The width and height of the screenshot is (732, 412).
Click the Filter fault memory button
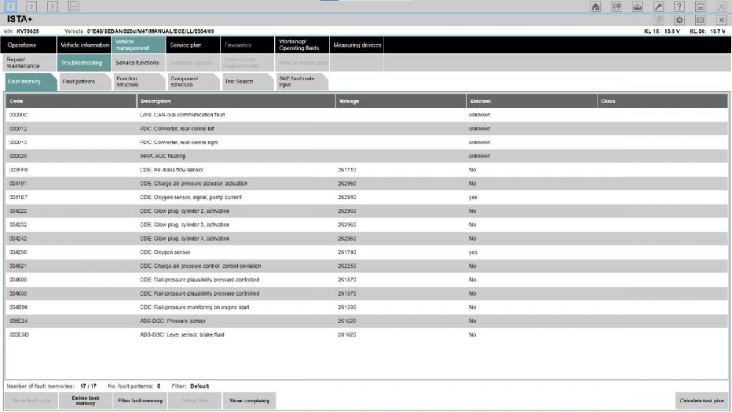point(140,401)
